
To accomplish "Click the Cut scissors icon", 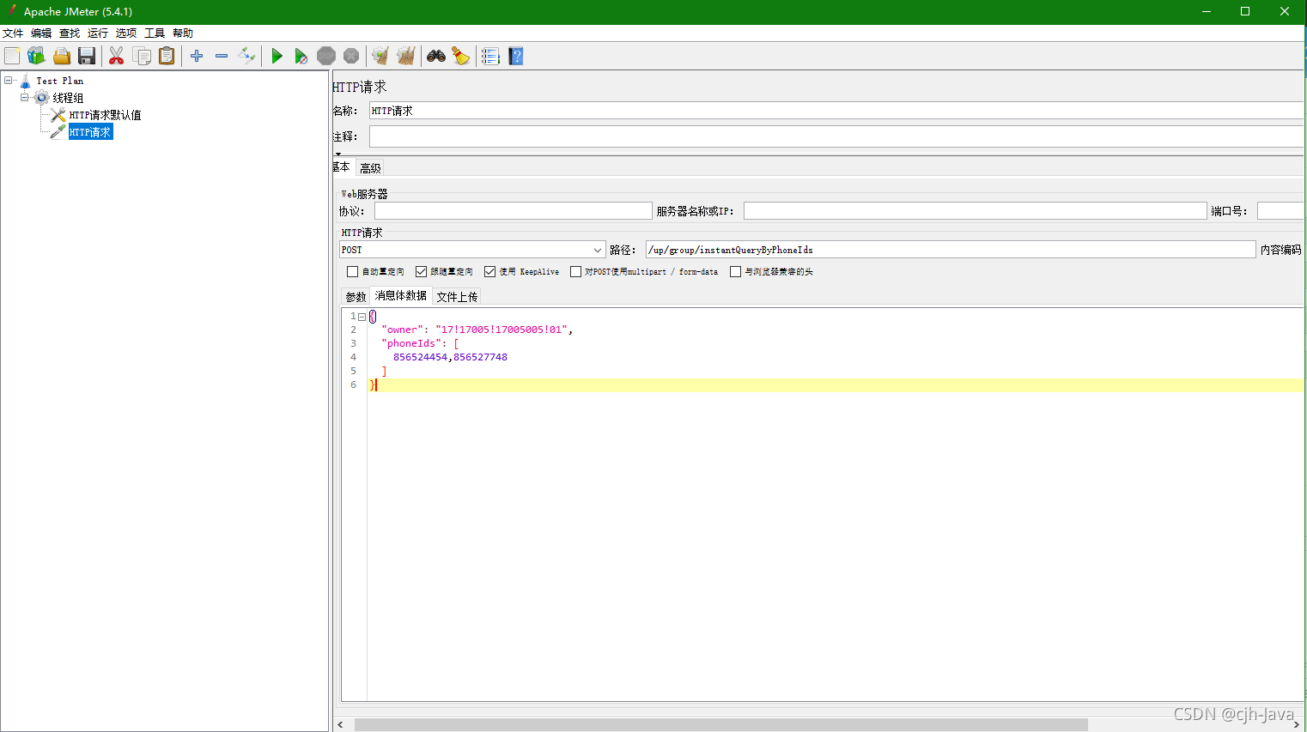I will 116,56.
